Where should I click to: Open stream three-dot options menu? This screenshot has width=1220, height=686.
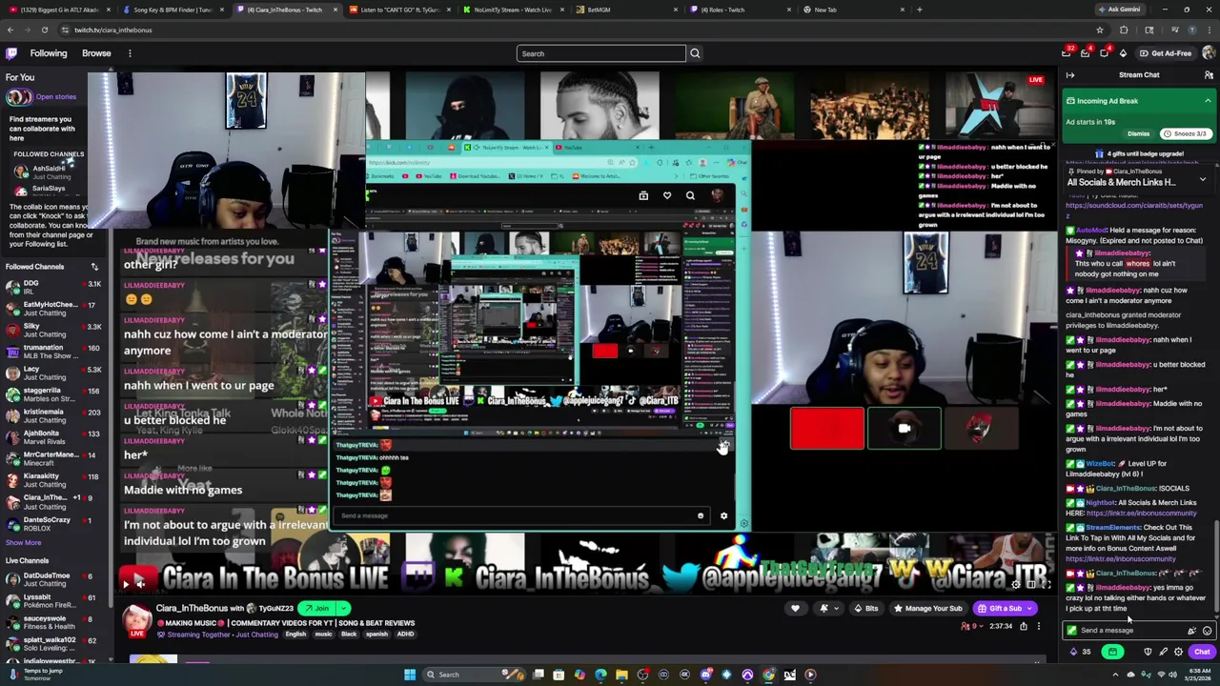1039,626
